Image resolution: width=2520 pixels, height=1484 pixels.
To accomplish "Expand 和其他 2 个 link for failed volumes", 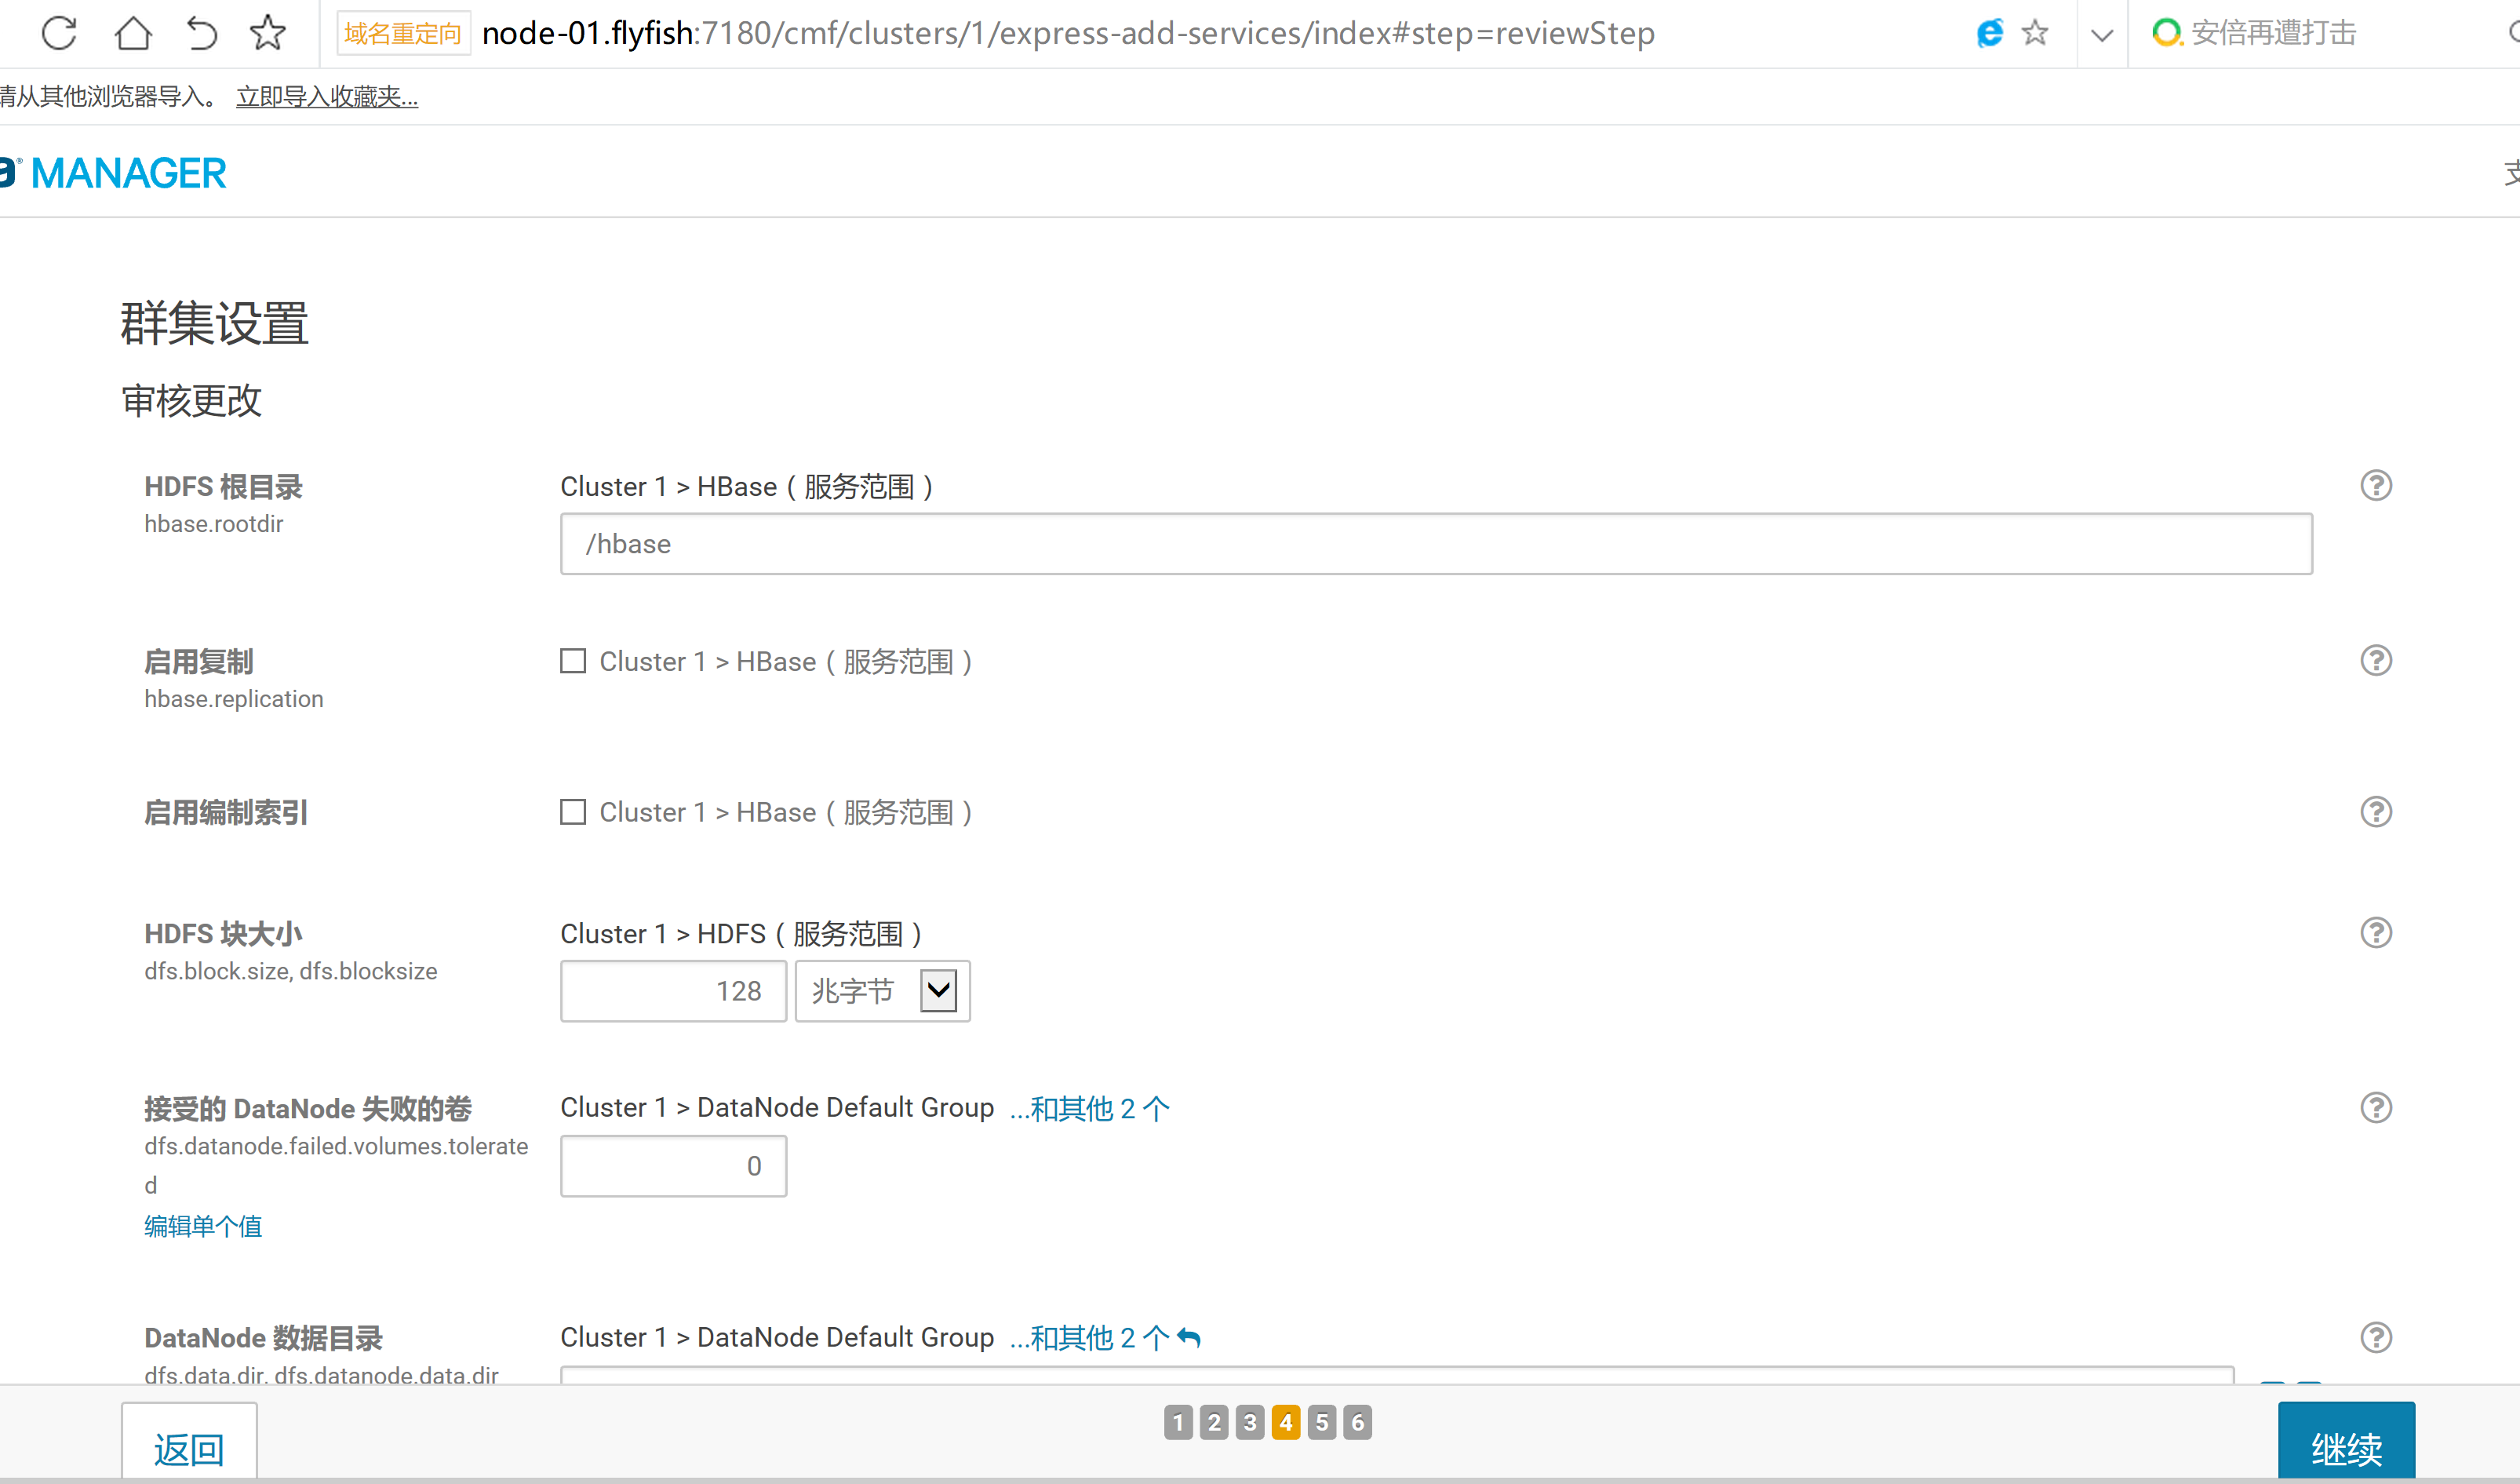I will (1089, 1108).
